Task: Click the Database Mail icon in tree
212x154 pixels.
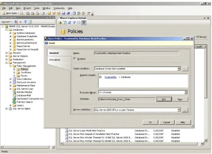Action: pyautogui.click(x=14, y=95)
